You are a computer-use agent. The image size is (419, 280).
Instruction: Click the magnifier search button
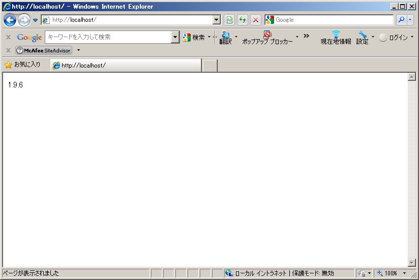[401, 20]
